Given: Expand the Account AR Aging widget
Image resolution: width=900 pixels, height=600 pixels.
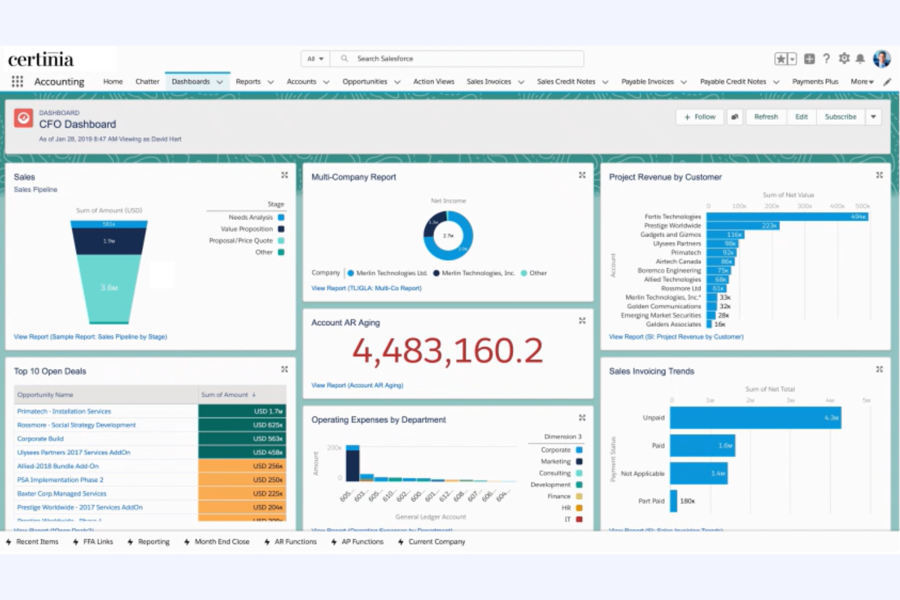Looking at the screenshot, I should point(582,320).
